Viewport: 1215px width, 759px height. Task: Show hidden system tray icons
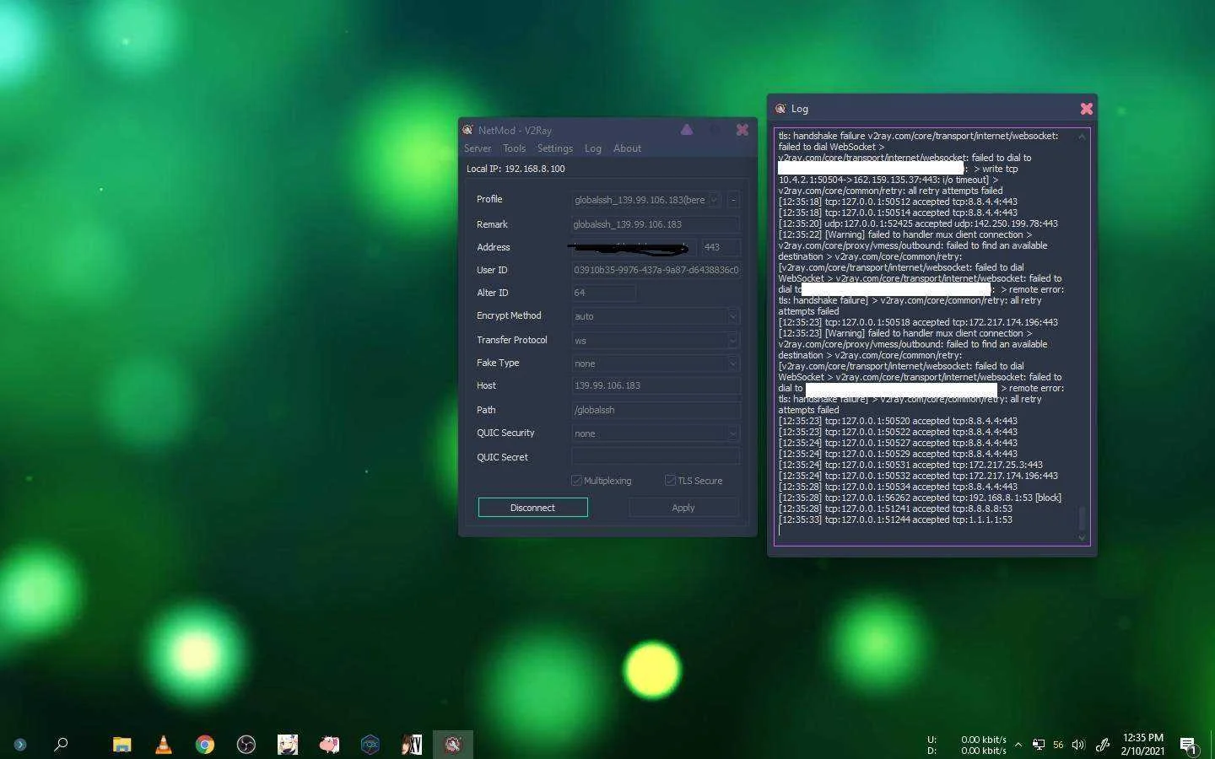(1018, 745)
